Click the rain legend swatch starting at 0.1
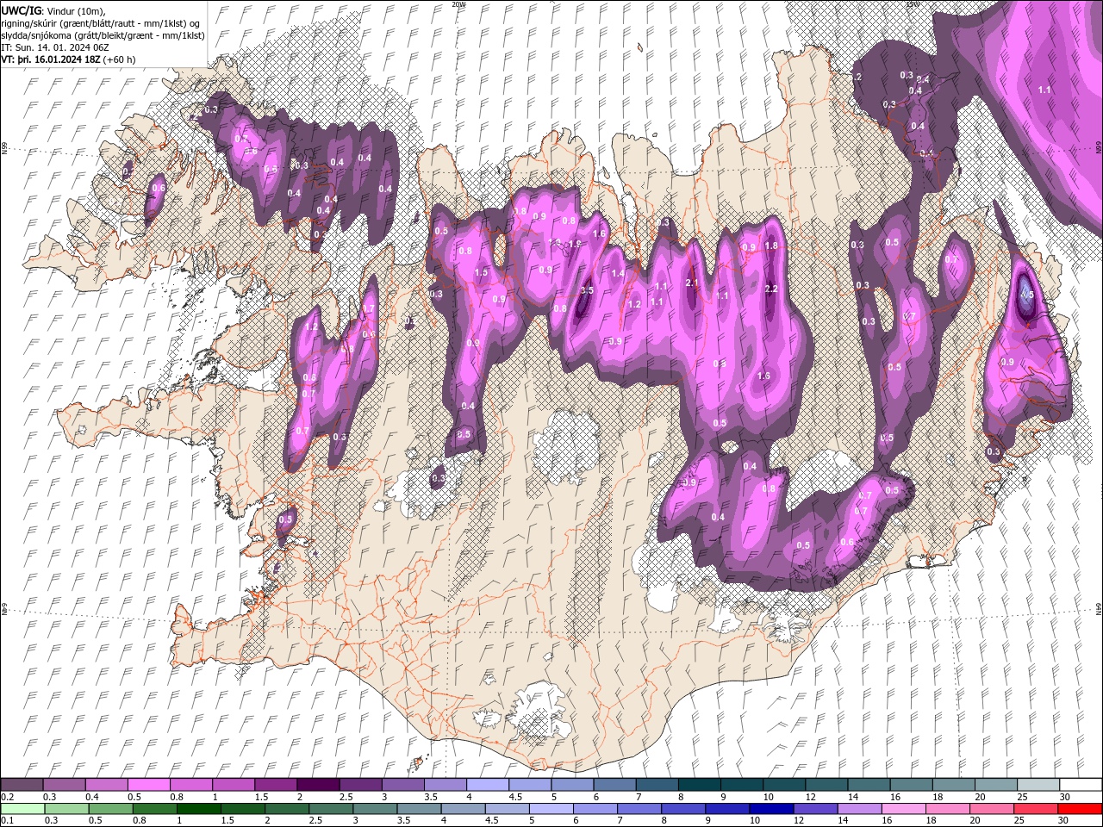Image resolution: width=1103 pixels, height=827 pixels. 22,809
